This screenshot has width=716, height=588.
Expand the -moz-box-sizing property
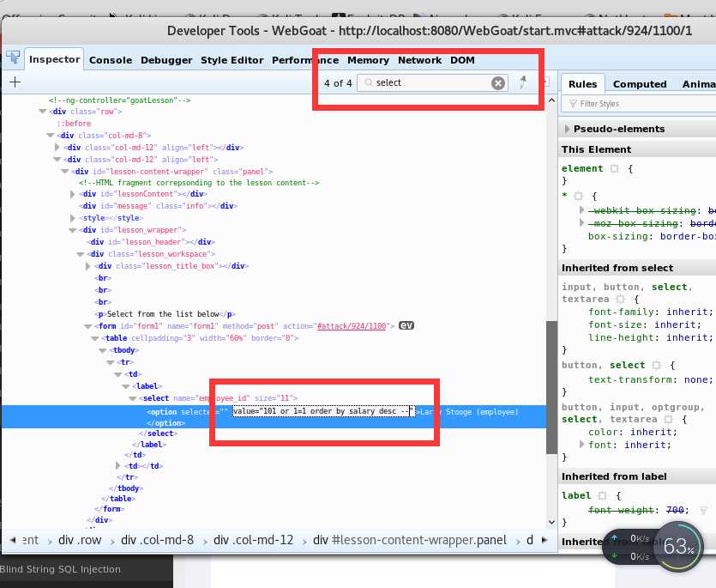pos(581,222)
